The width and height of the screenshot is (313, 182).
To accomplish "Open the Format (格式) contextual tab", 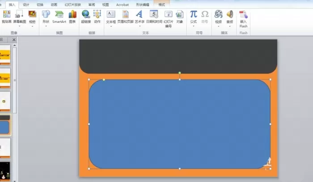I will click(161, 4).
